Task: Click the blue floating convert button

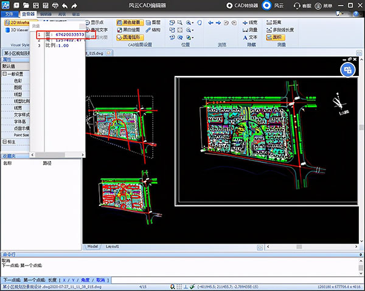Action: click(x=348, y=70)
